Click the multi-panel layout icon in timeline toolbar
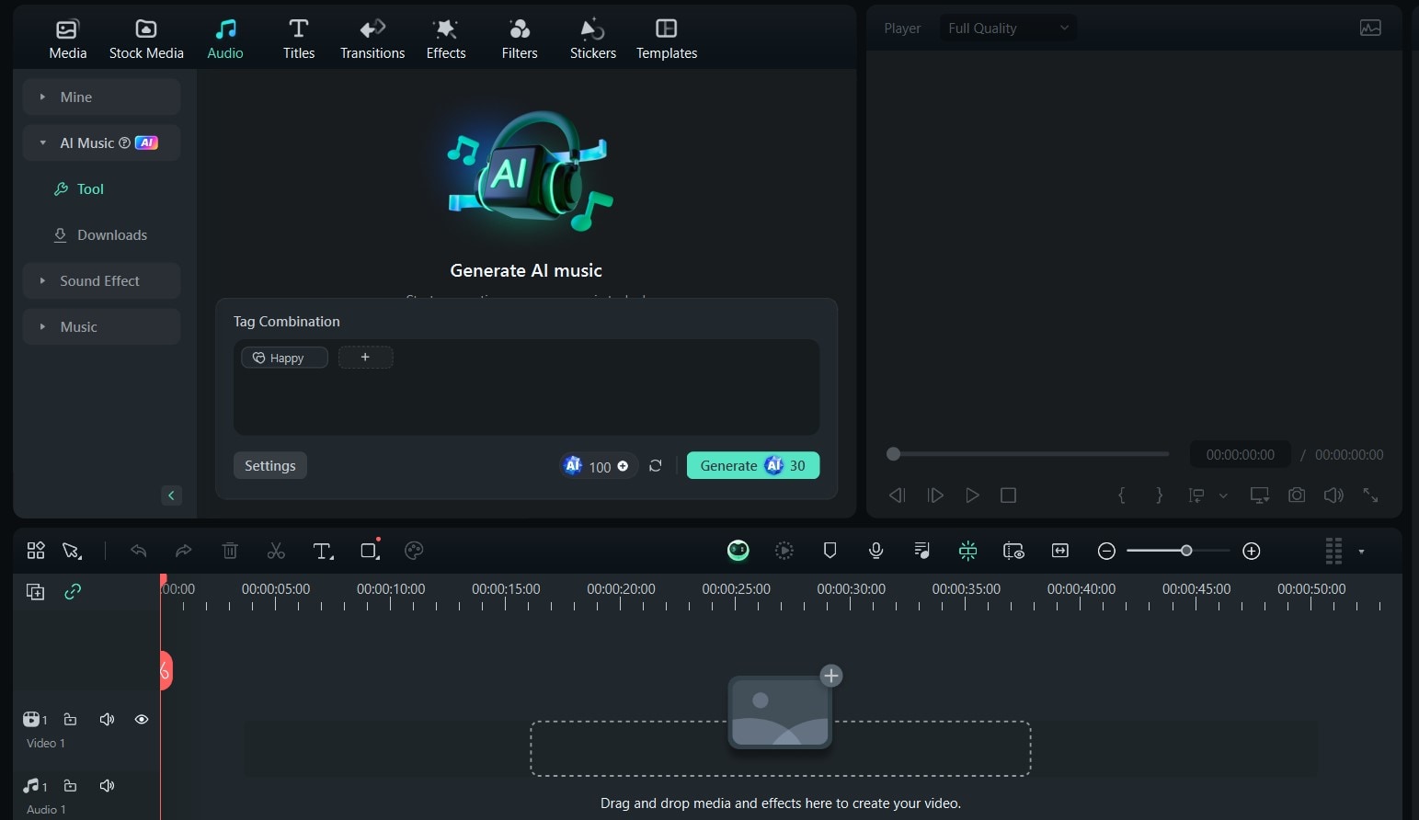1419x820 pixels. pos(36,551)
